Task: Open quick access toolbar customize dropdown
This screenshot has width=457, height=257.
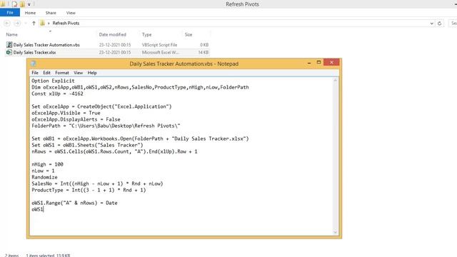Action: [x=29, y=4]
